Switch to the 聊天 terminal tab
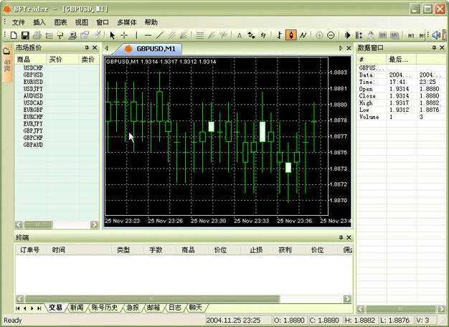Viewport: 449px width, 327px height. tap(196, 308)
